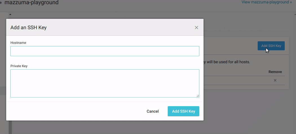Open the View mazzuma-playground link

(266, 2)
